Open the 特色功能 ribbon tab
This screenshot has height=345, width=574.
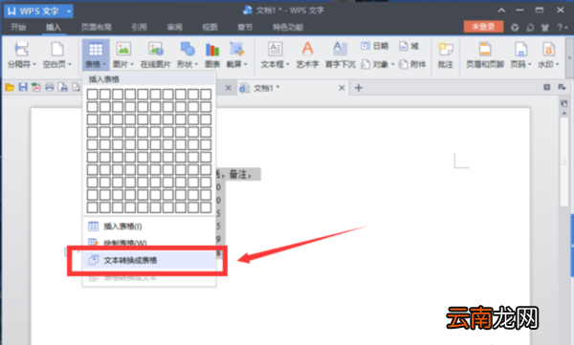(288, 27)
